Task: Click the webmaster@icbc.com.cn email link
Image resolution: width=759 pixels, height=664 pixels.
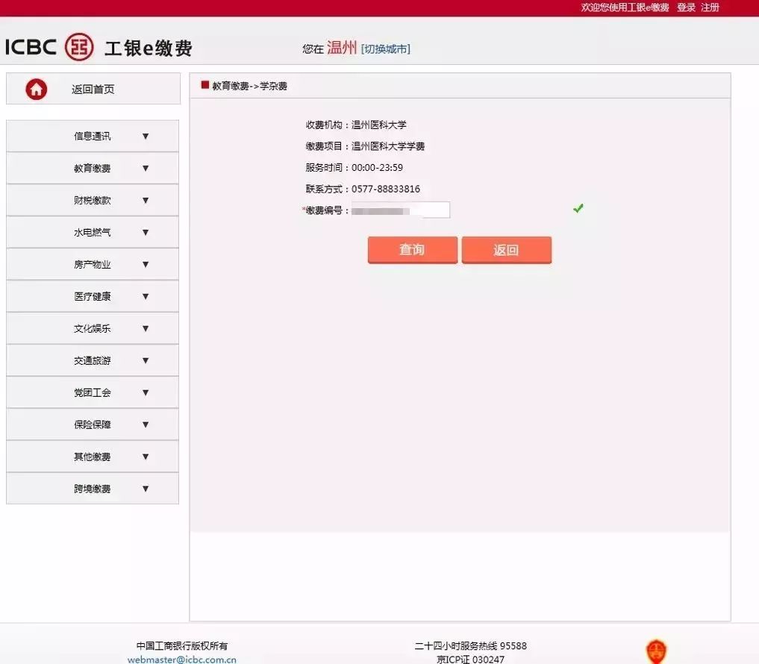Action: (x=182, y=660)
